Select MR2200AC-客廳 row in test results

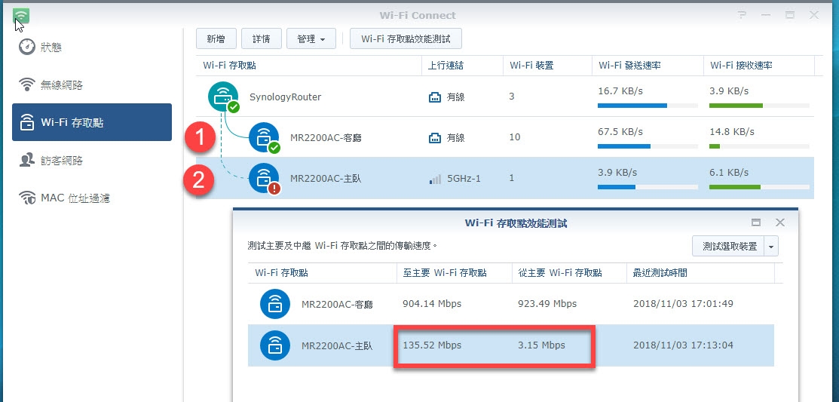pyautogui.click(x=511, y=304)
